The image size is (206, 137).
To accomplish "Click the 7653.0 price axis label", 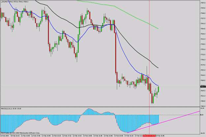I will (203, 70).
